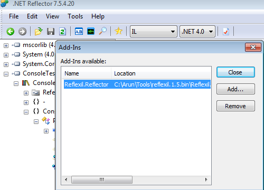The width and height of the screenshot is (264, 190).
Task: Select the Refe folder item in tree
Action: [x=44, y=92]
